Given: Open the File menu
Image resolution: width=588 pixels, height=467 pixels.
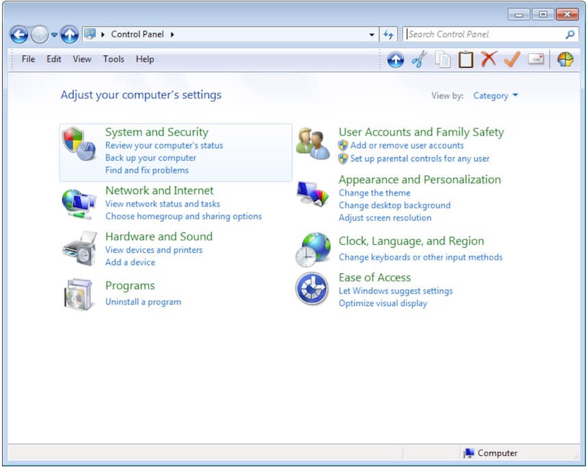Looking at the screenshot, I should 29,59.
